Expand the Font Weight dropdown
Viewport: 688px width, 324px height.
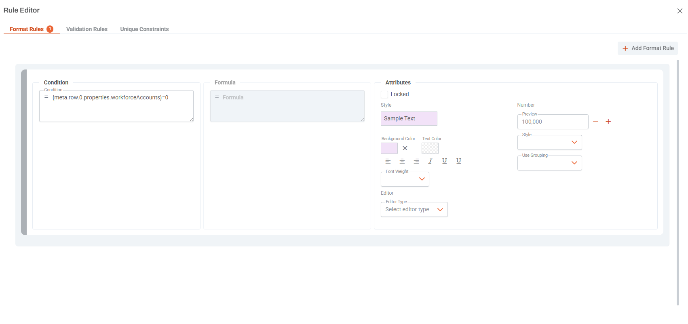coord(405,179)
